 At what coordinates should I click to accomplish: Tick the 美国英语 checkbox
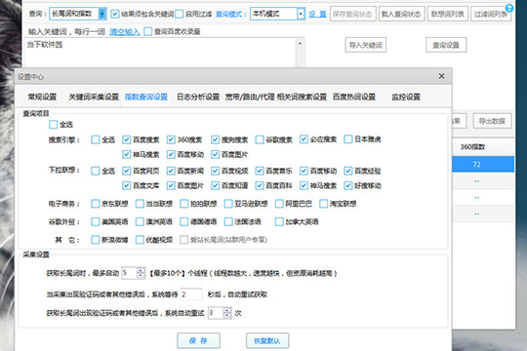tap(95, 221)
